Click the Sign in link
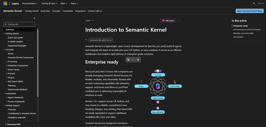The width and height of the screenshot is (266, 127). 261,3
